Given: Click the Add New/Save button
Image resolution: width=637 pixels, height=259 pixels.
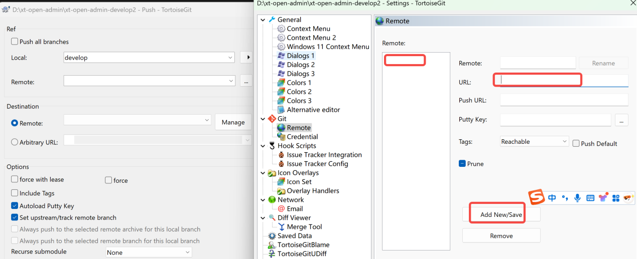Looking at the screenshot, I should click(501, 214).
